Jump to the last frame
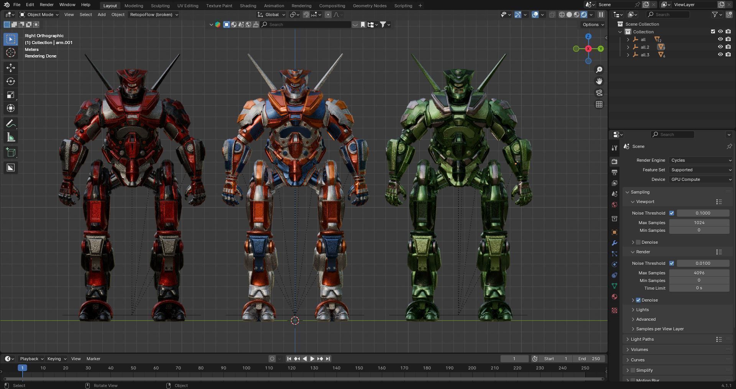 [328, 359]
